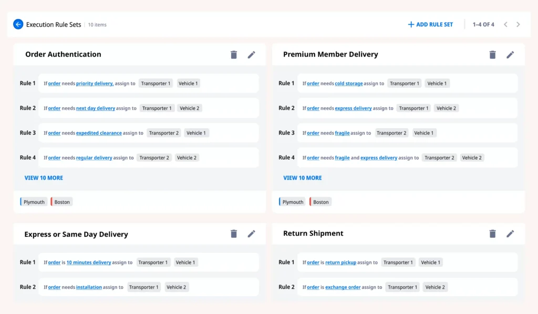This screenshot has height=314, width=538.
Task: Click the return pickup link in Return Shipment
Action: click(x=340, y=263)
